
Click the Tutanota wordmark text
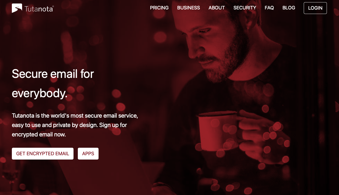[x=38, y=9]
